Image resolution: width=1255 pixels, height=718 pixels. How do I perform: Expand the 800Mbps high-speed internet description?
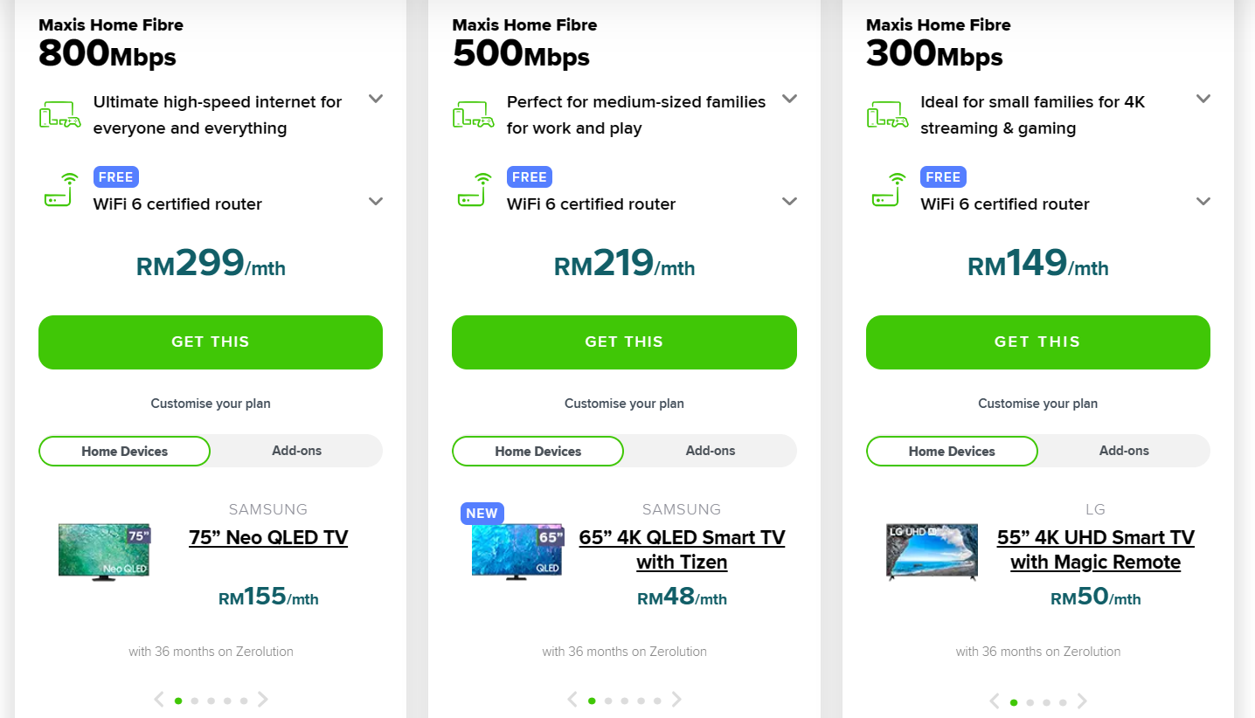coord(376,99)
